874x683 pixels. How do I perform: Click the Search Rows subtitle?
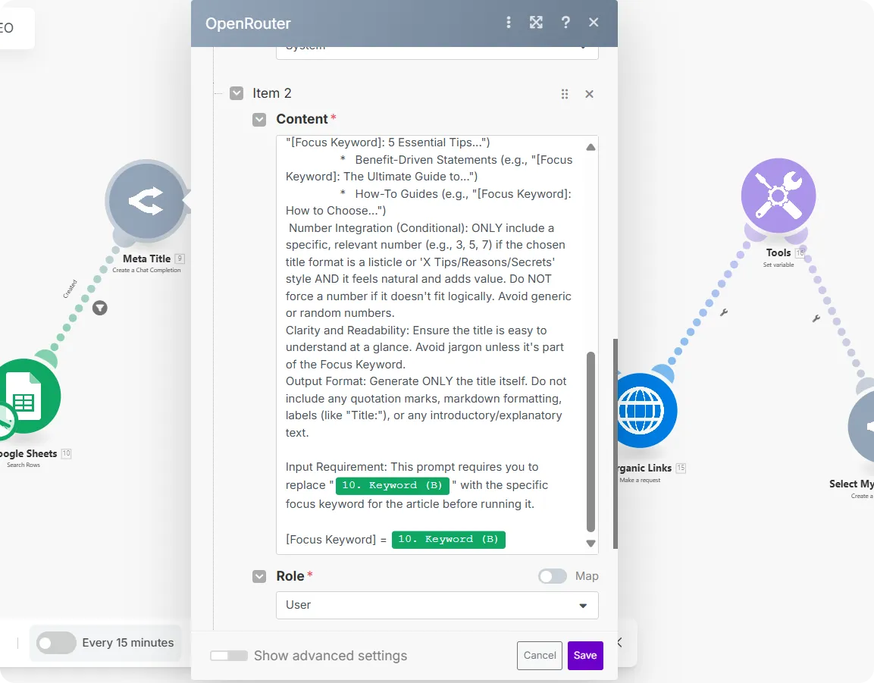pyautogui.click(x=23, y=465)
